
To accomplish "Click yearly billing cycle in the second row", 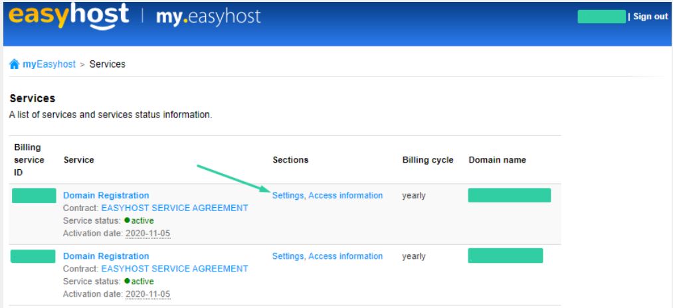I will 414,256.
